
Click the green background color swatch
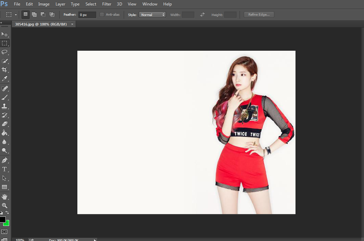(x=7, y=224)
